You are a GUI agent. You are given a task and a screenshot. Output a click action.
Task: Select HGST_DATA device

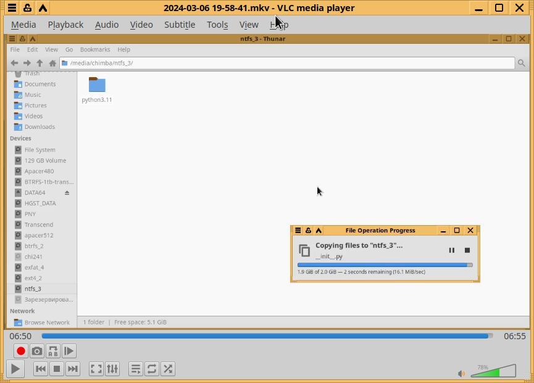[x=40, y=204]
